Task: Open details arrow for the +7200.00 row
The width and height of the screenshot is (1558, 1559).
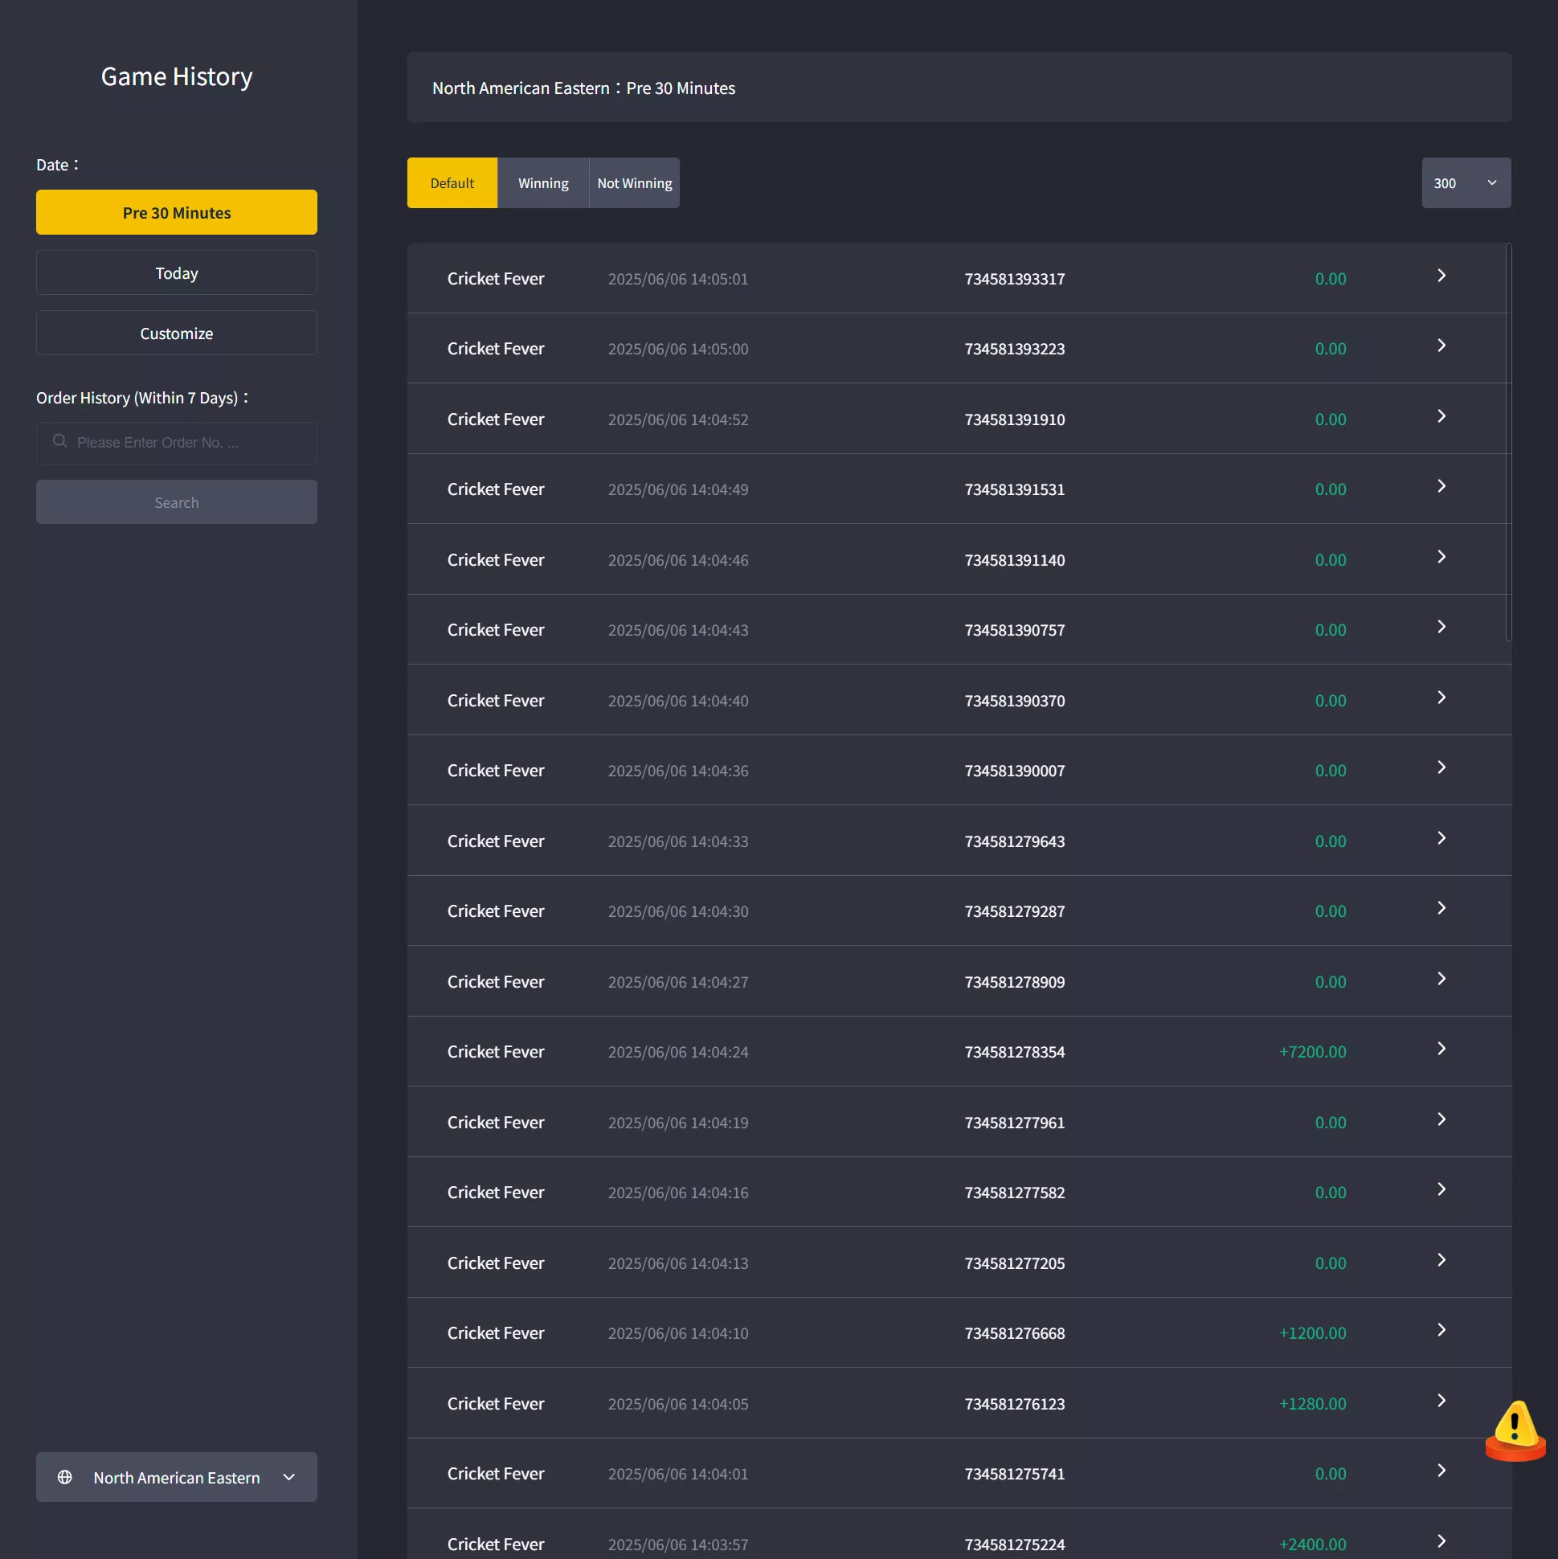Action: pyautogui.click(x=1441, y=1049)
